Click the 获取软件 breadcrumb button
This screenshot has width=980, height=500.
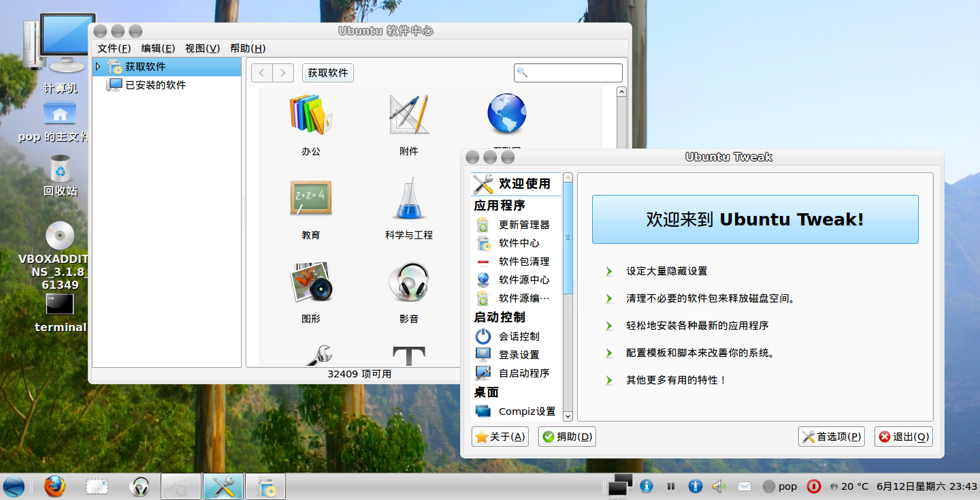[328, 73]
